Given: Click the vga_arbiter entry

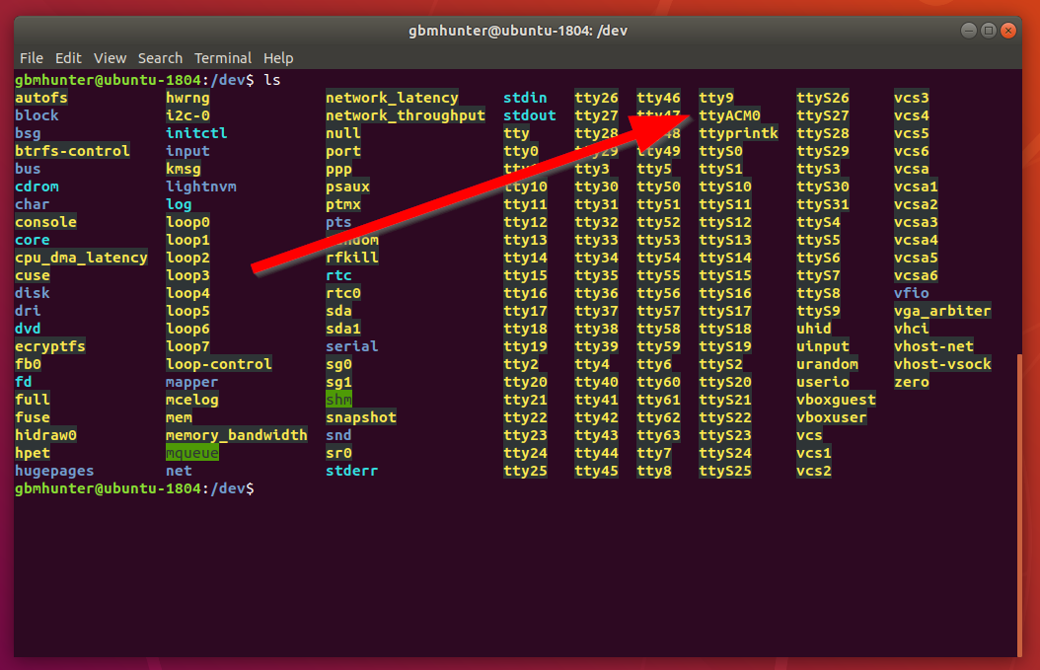Looking at the screenshot, I should tap(942, 311).
